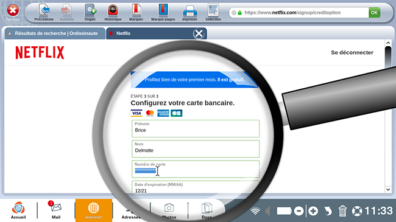Zoom in with the plus icon
396x222 pixels.
click(313, 211)
